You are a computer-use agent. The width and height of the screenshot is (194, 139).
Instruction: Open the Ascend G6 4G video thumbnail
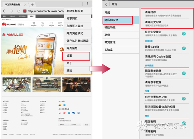tap(77, 85)
